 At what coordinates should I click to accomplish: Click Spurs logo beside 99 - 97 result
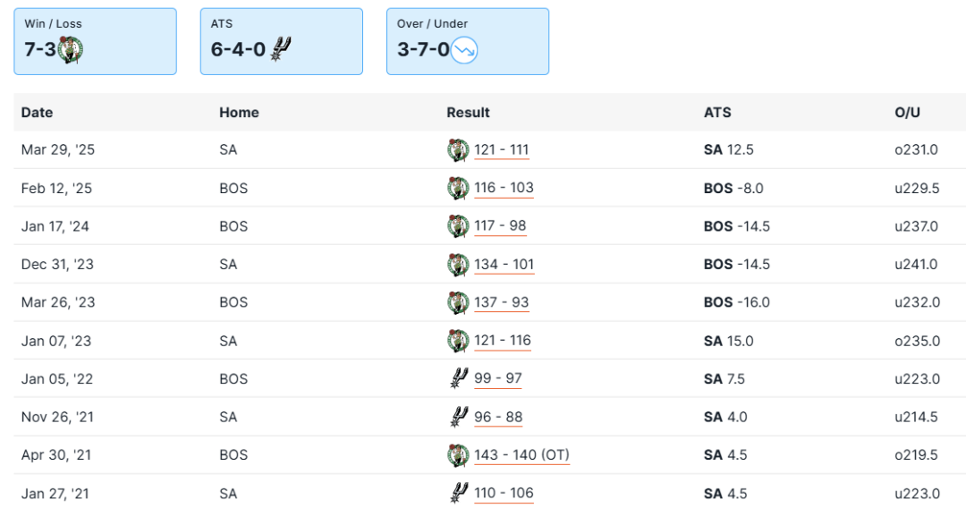(458, 378)
